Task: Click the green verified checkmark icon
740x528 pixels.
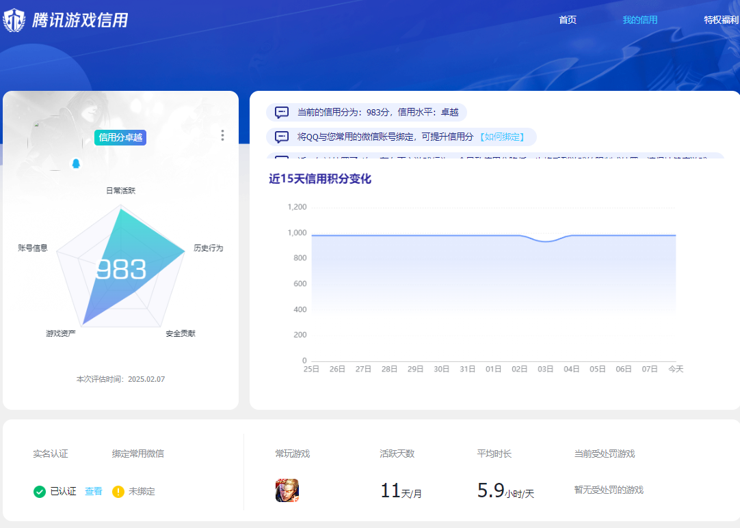Action: click(40, 492)
